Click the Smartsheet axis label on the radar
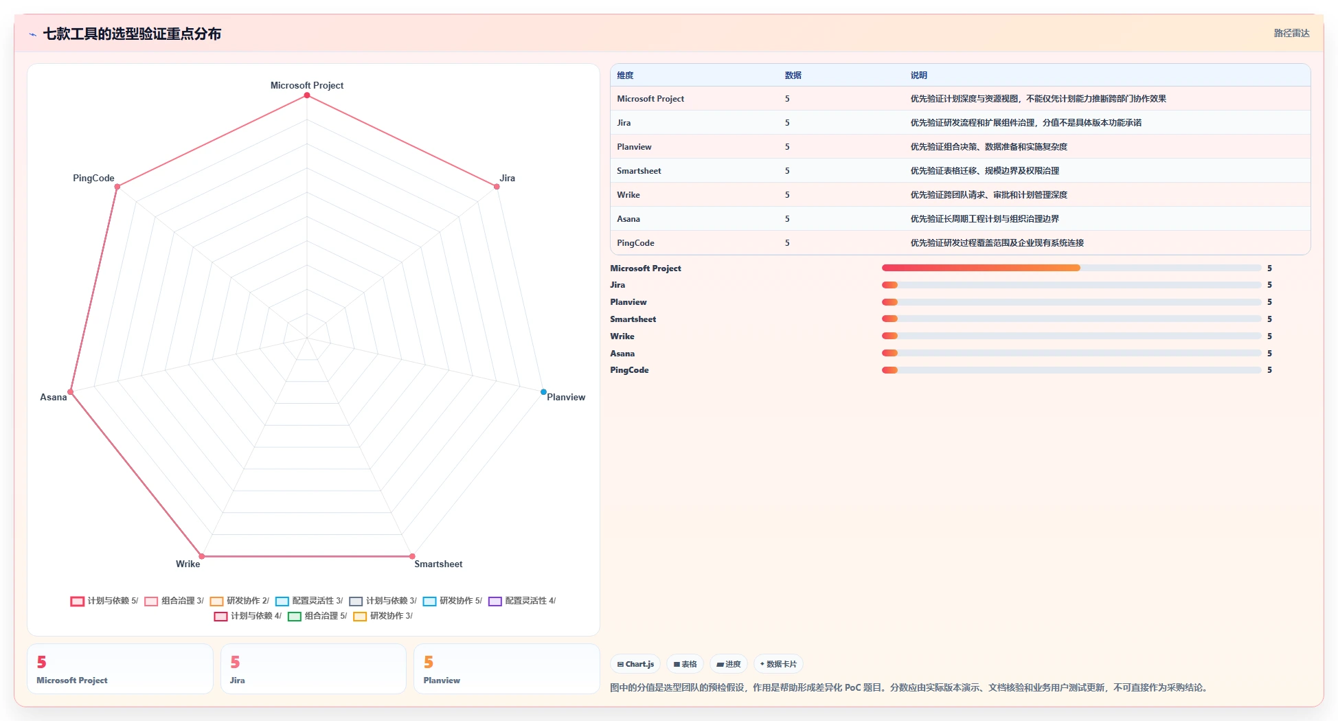This screenshot has width=1338, height=721. (438, 564)
